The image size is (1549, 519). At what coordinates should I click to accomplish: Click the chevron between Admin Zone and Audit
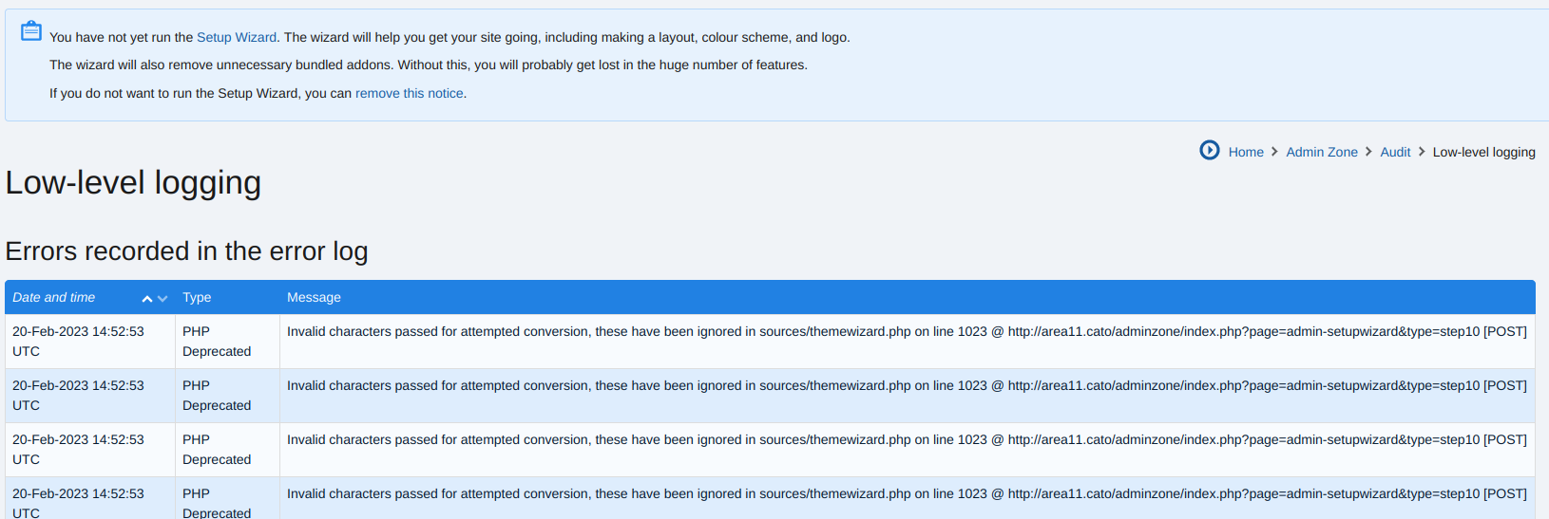(1368, 152)
